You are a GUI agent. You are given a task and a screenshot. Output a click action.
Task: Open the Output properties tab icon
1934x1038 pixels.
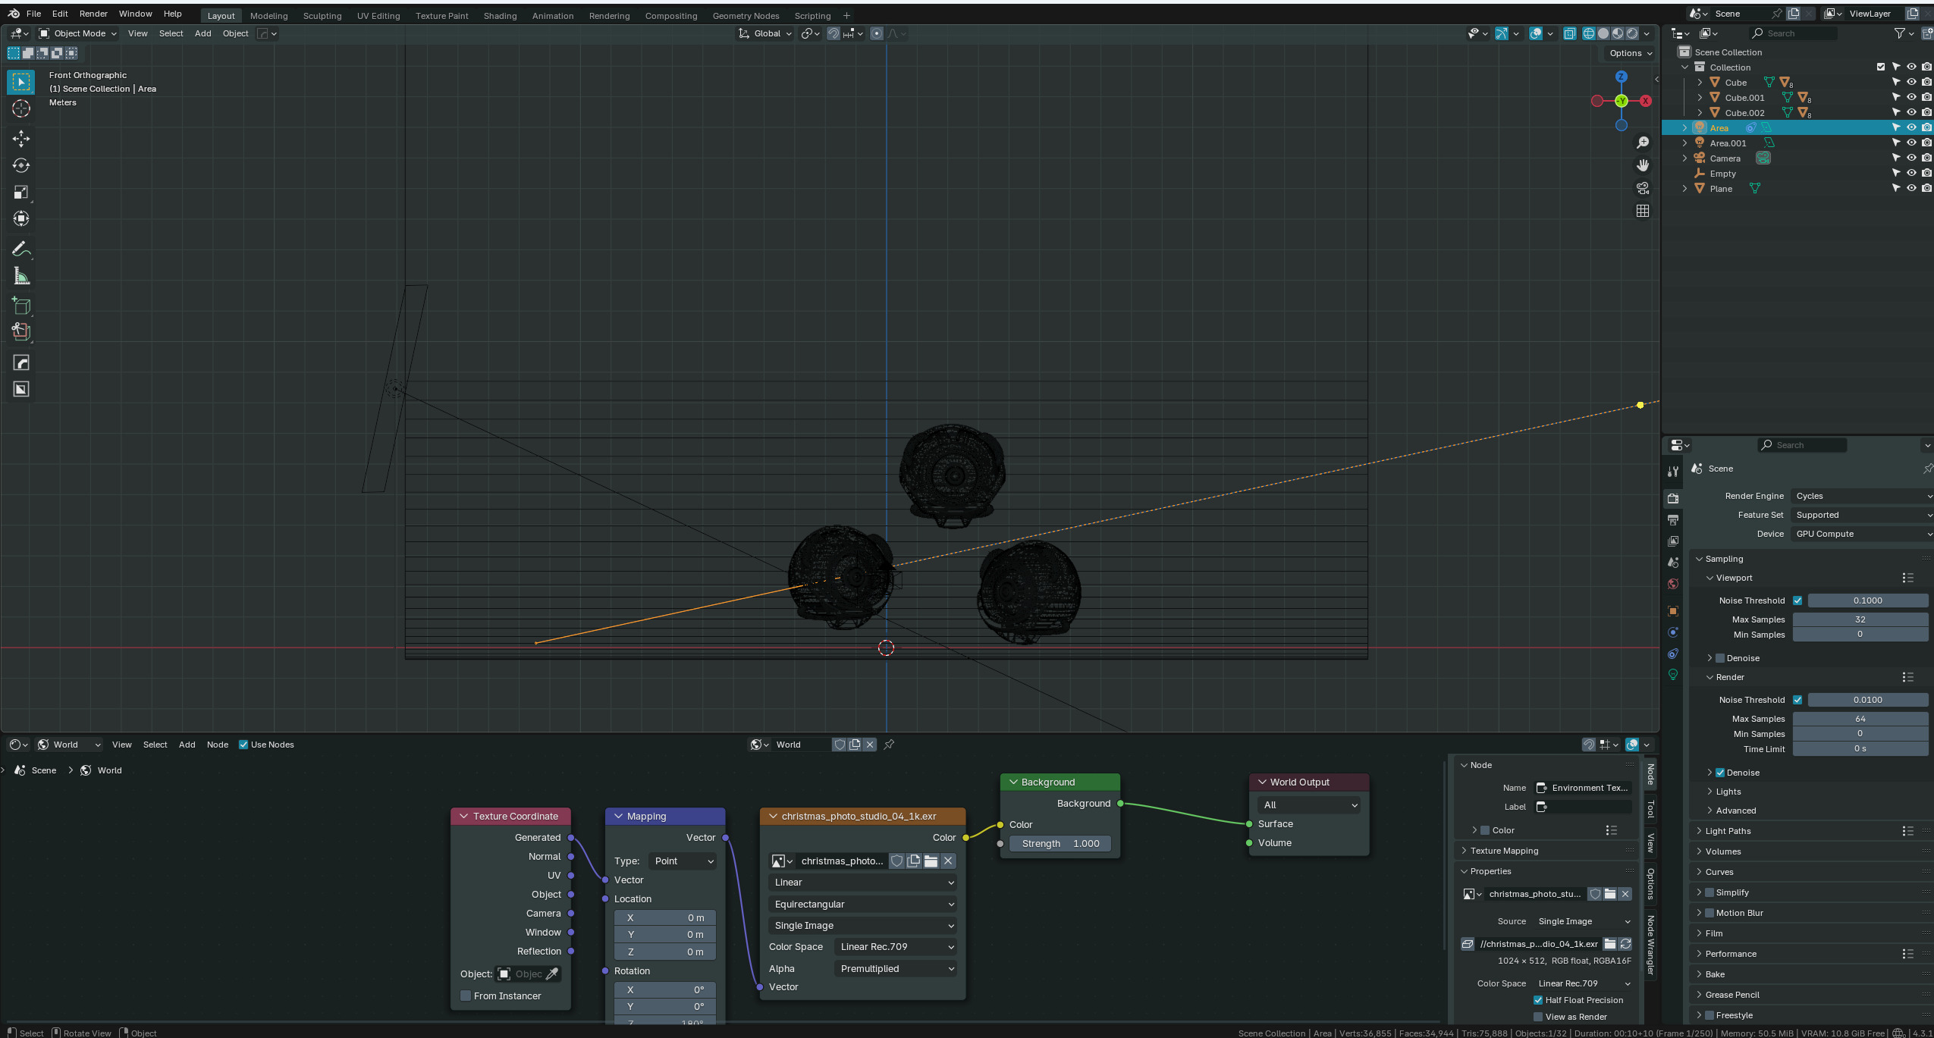pyautogui.click(x=1673, y=520)
